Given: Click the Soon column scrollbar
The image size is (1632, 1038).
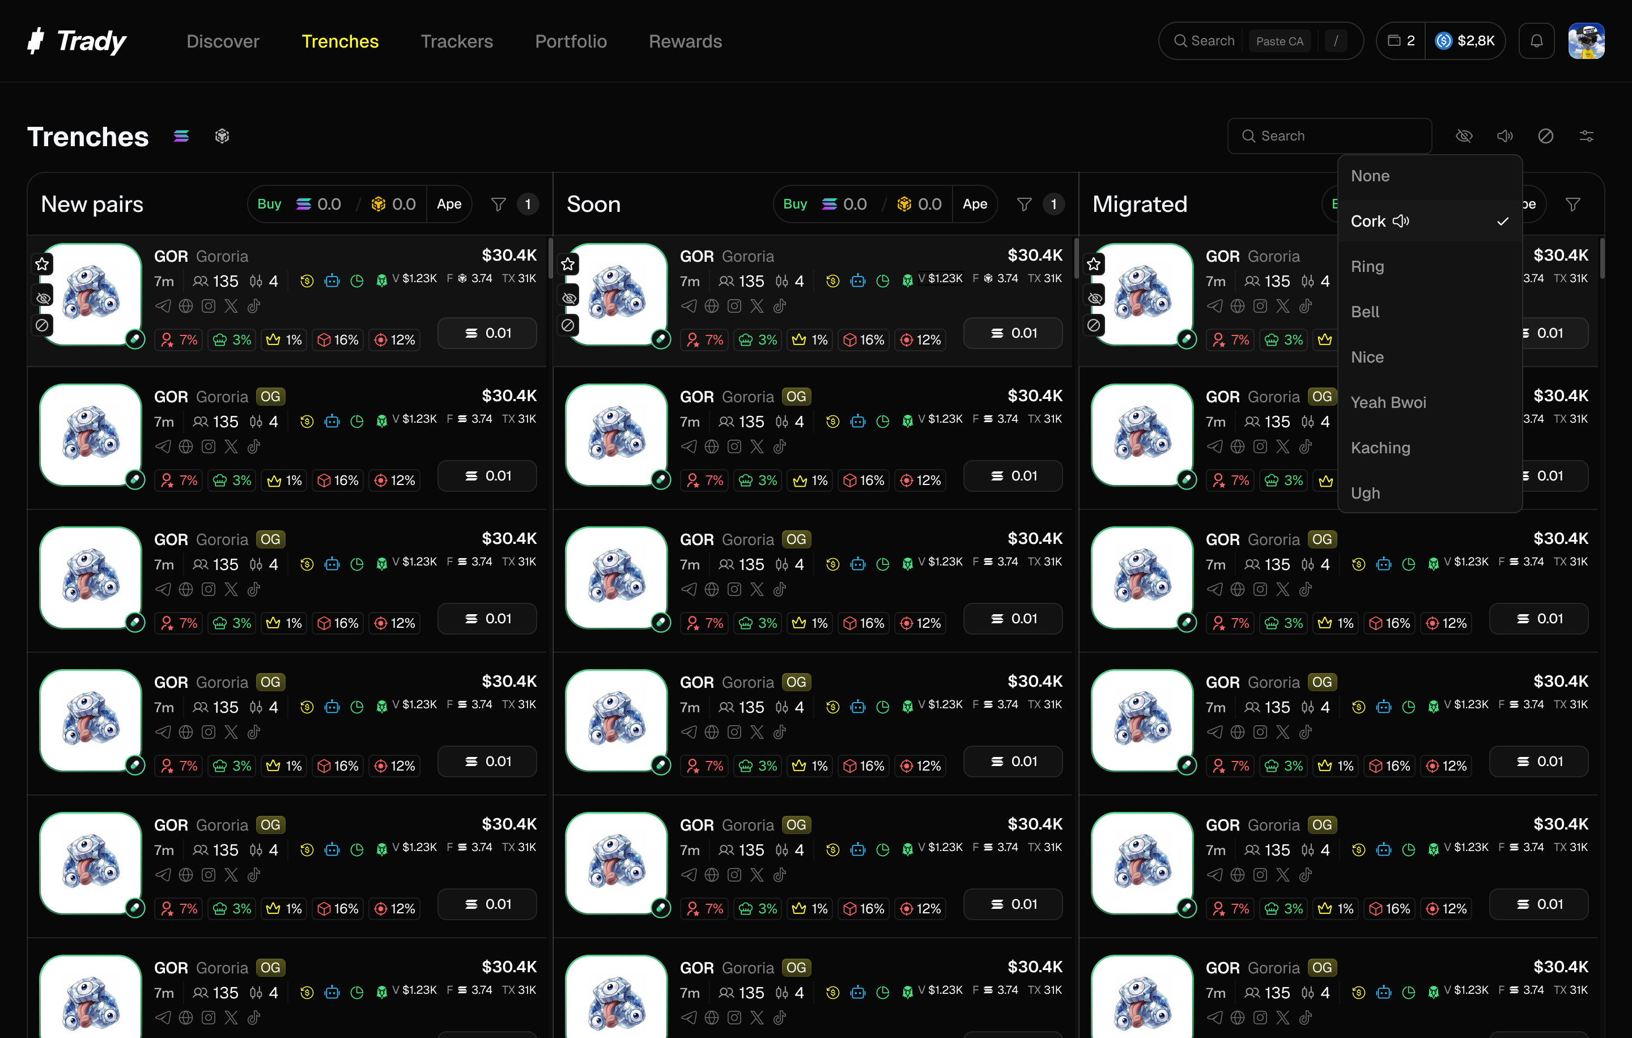Looking at the screenshot, I should point(1076,258).
